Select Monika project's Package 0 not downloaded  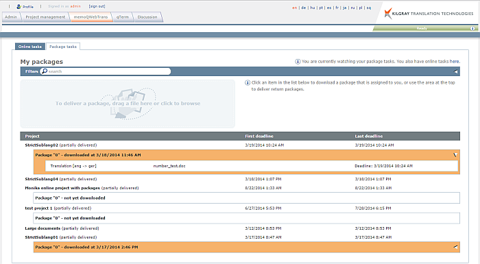pyautogui.click(x=247, y=198)
